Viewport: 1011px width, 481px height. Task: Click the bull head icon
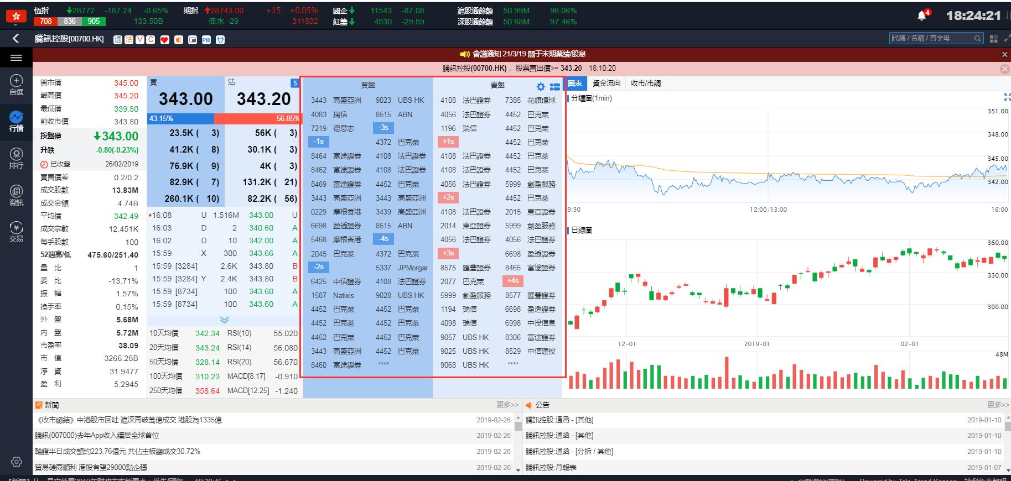coord(220,39)
